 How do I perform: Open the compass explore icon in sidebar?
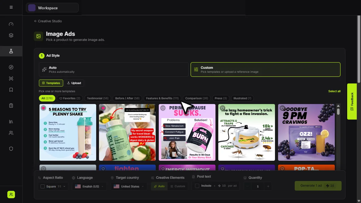tap(11, 67)
